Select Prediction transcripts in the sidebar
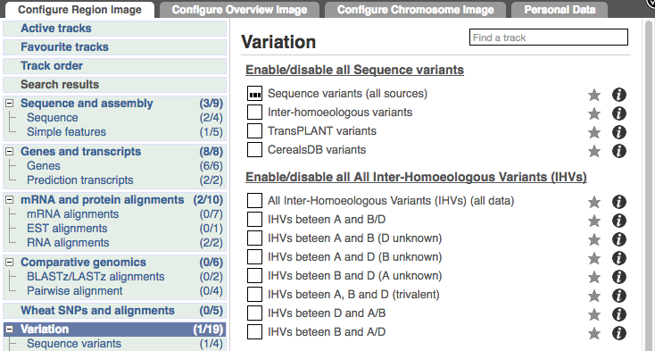Image resolution: width=655 pixels, height=351 pixels. click(79, 180)
